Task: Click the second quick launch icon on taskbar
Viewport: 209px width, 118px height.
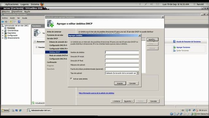Action: 17,110
